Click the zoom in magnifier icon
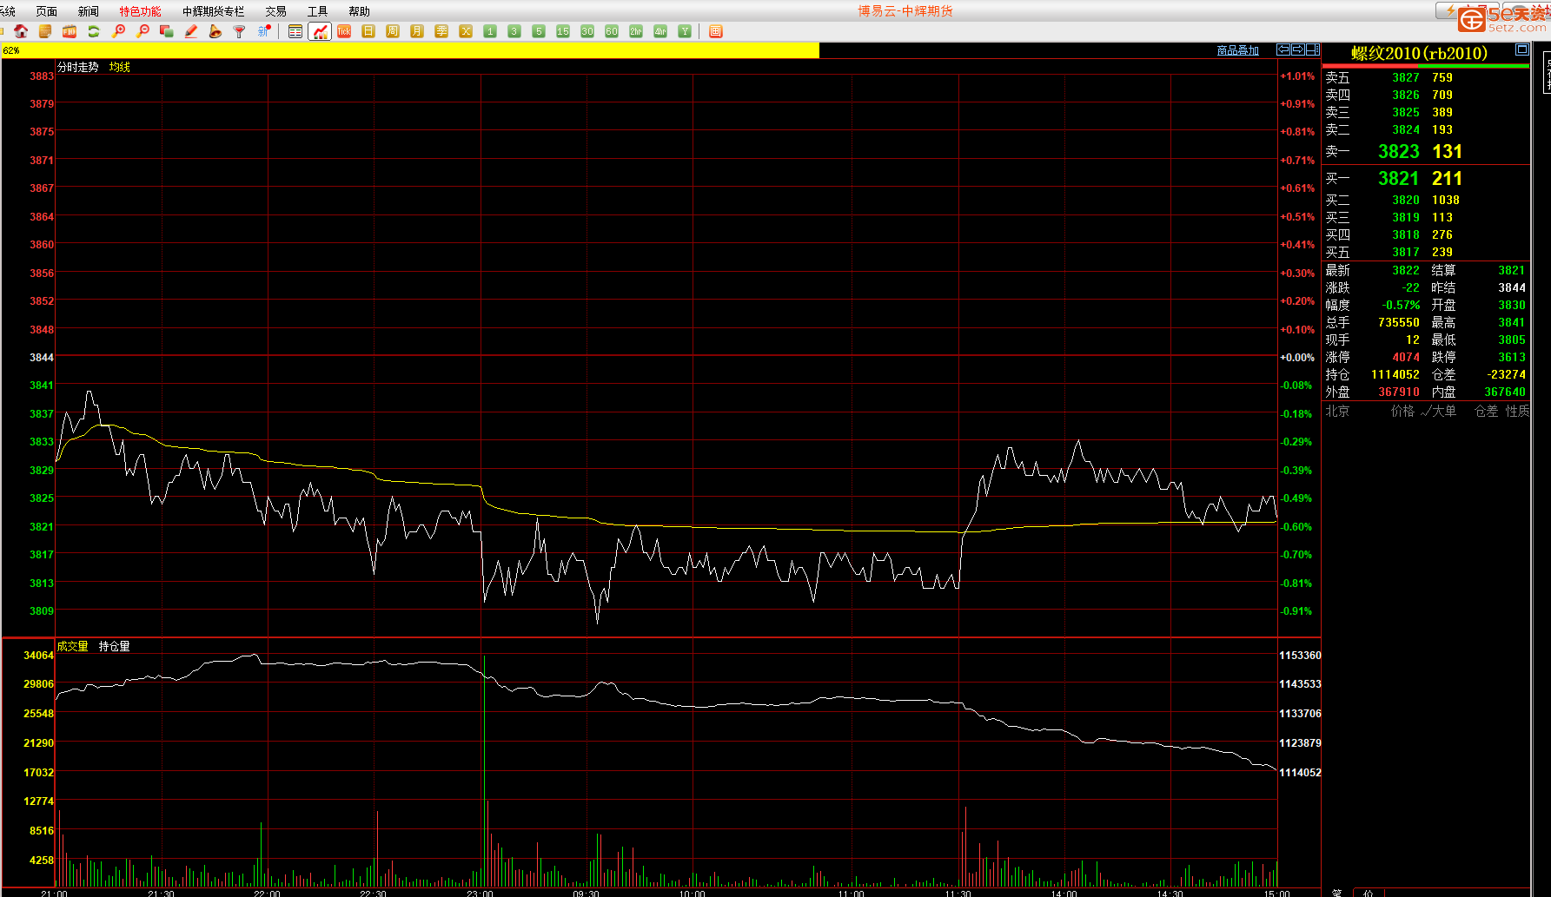1551x897 pixels. (x=119, y=31)
